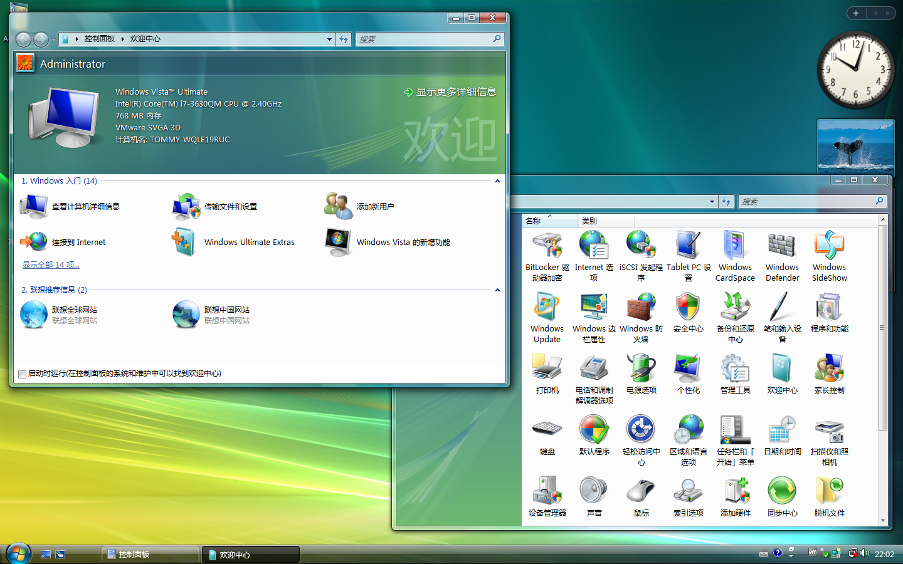
Task: Click system tray volume icon
Action: tap(865, 553)
